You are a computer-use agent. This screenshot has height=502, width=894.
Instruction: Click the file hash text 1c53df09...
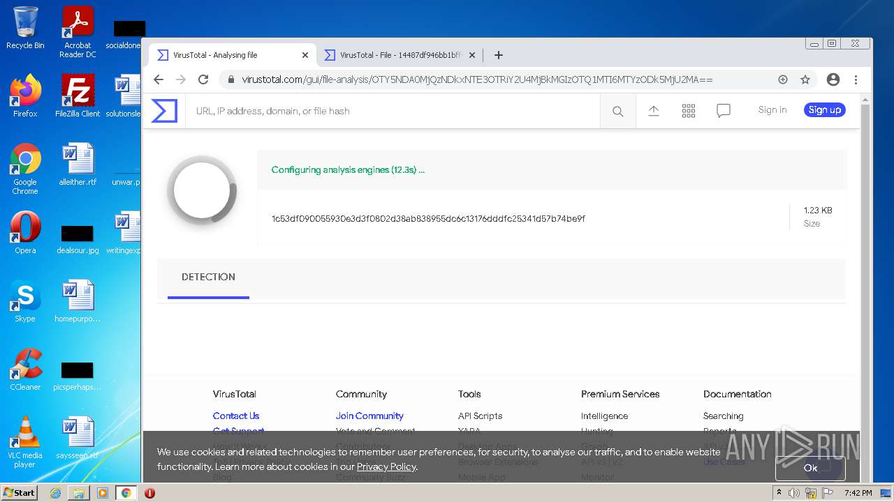click(428, 219)
